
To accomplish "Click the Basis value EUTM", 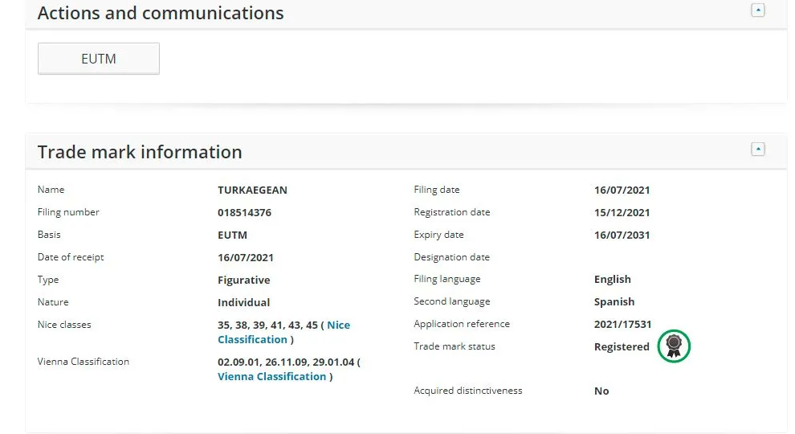I will click(232, 235).
